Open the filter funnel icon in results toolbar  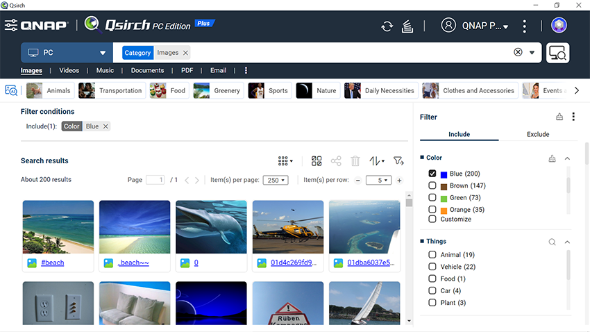point(398,160)
